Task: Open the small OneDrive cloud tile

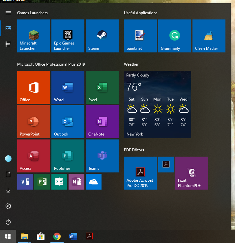Action: (x=94, y=182)
